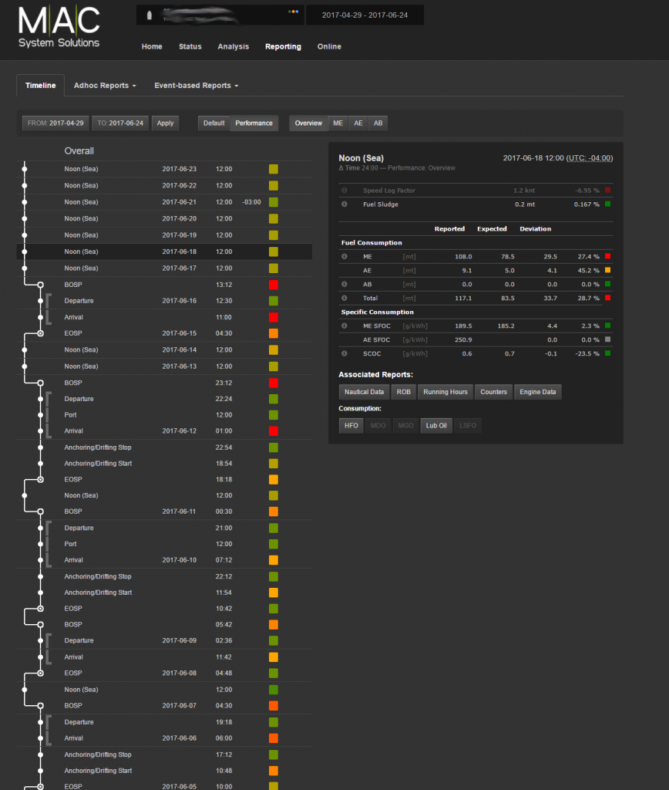Select the ME performance view
The height and width of the screenshot is (790, 669).
[338, 123]
